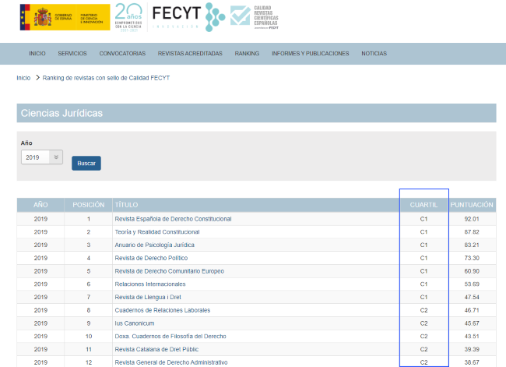This screenshot has height=367, width=506.
Task: Expand the Año dropdown showing 2019
Action: [x=42, y=157]
